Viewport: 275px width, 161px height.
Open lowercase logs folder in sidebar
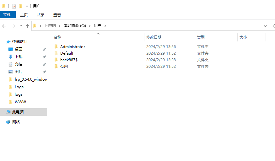(x=19, y=94)
